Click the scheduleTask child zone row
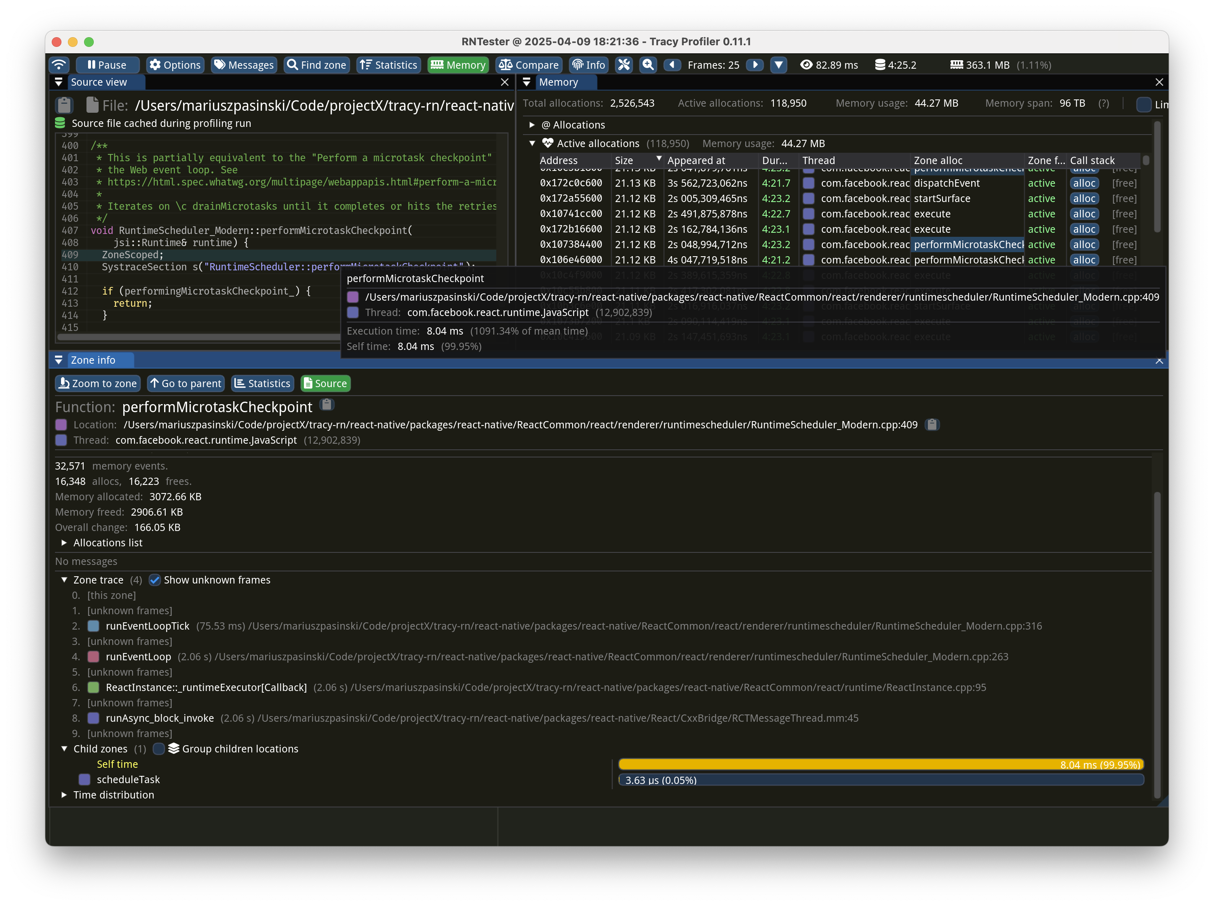Image resolution: width=1214 pixels, height=906 pixels. point(128,779)
